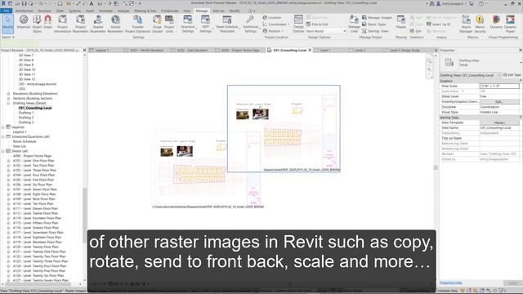Open Manage Links
This screenshot has width=523, height=294.
click(354, 24)
